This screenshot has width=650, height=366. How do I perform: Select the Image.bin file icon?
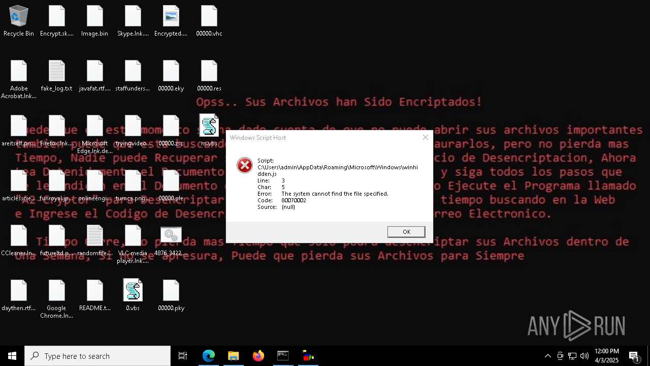pos(95,21)
